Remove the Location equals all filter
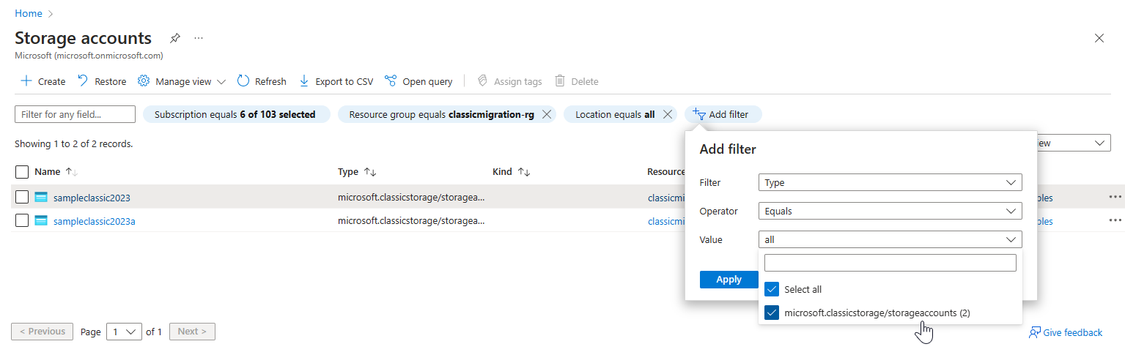 tap(667, 114)
